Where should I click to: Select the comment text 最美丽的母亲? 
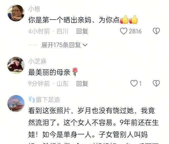point(49,72)
